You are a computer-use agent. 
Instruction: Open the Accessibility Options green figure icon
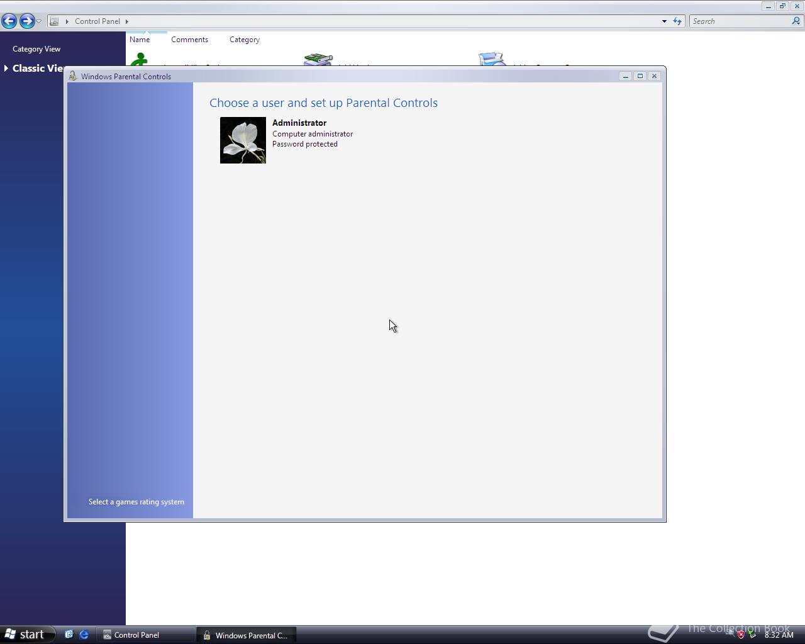[140, 59]
